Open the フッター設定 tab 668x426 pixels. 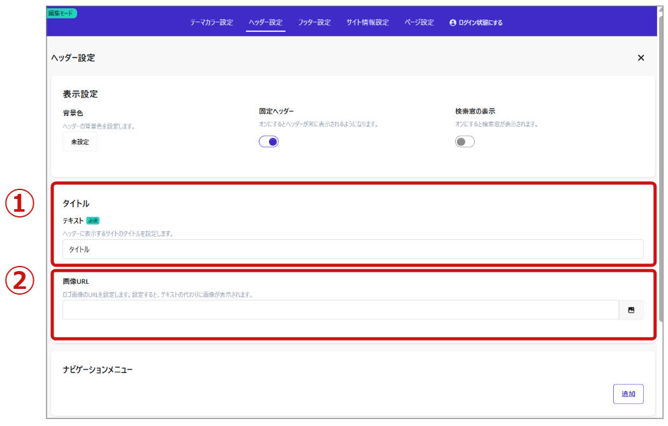314,23
